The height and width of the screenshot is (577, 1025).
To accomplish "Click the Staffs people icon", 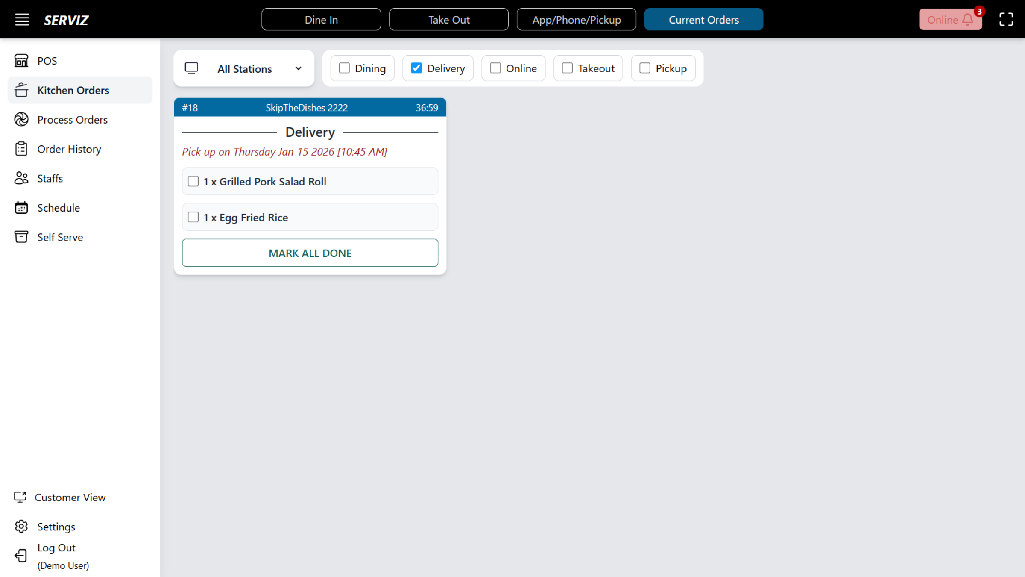I will pyautogui.click(x=21, y=178).
